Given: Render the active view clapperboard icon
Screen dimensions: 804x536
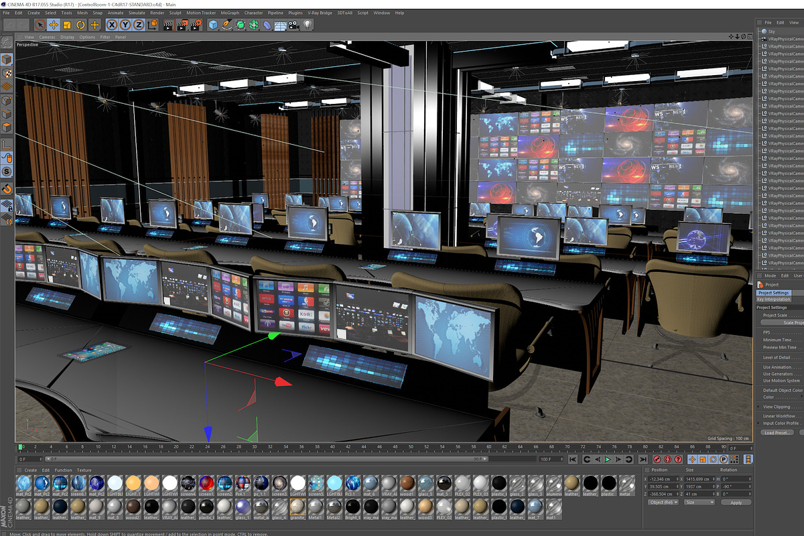Looking at the screenshot, I should [169, 25].
